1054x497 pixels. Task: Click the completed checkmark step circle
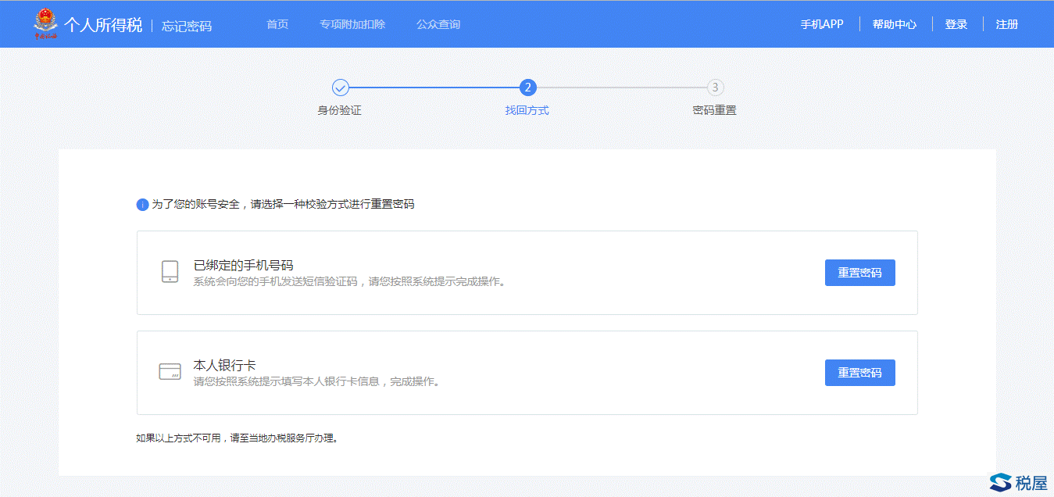pos(340,88)
